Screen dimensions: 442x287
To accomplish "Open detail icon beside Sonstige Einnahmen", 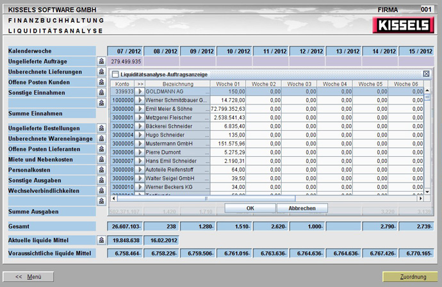I will [x=101, y=92].
